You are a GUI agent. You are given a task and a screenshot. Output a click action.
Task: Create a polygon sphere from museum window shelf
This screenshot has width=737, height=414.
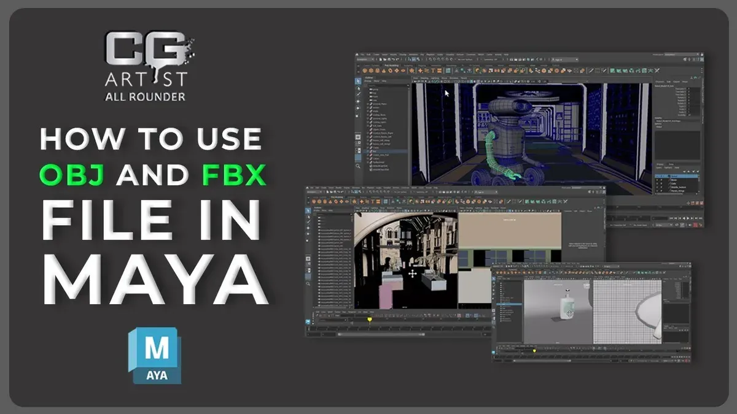[x=314, y=201]
